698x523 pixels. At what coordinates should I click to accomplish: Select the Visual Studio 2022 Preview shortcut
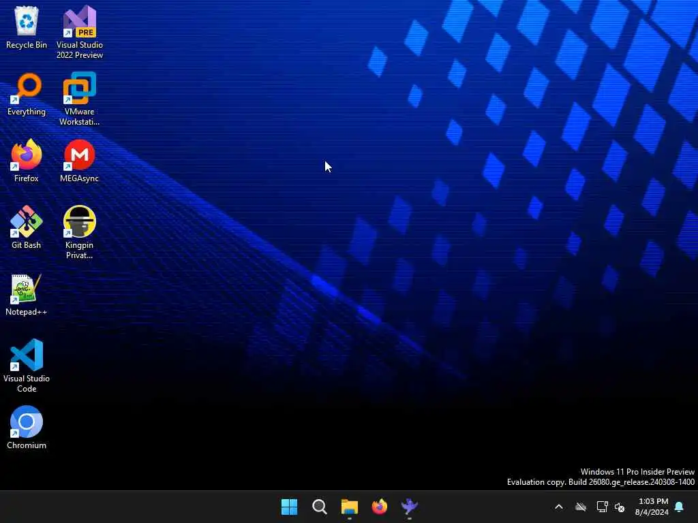tap(80, 32)
